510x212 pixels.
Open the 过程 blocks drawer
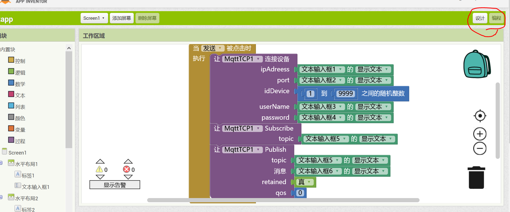17,141
